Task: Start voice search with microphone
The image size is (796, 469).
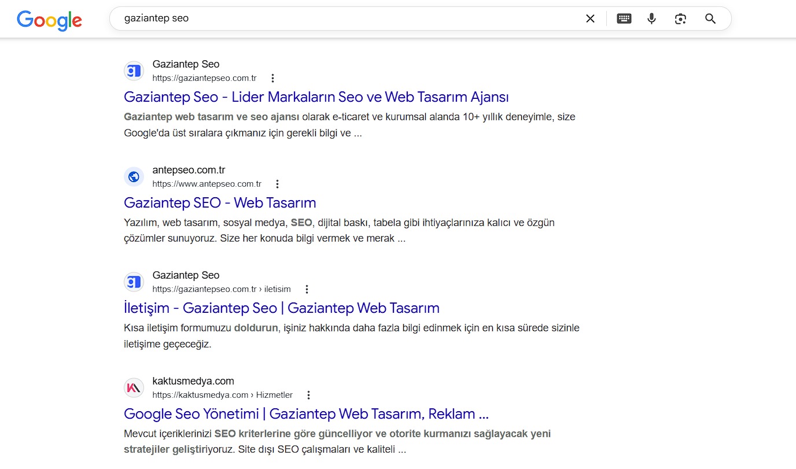Action: (651, 19)
